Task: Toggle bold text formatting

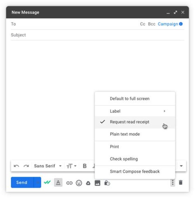Action: (84, 166)
